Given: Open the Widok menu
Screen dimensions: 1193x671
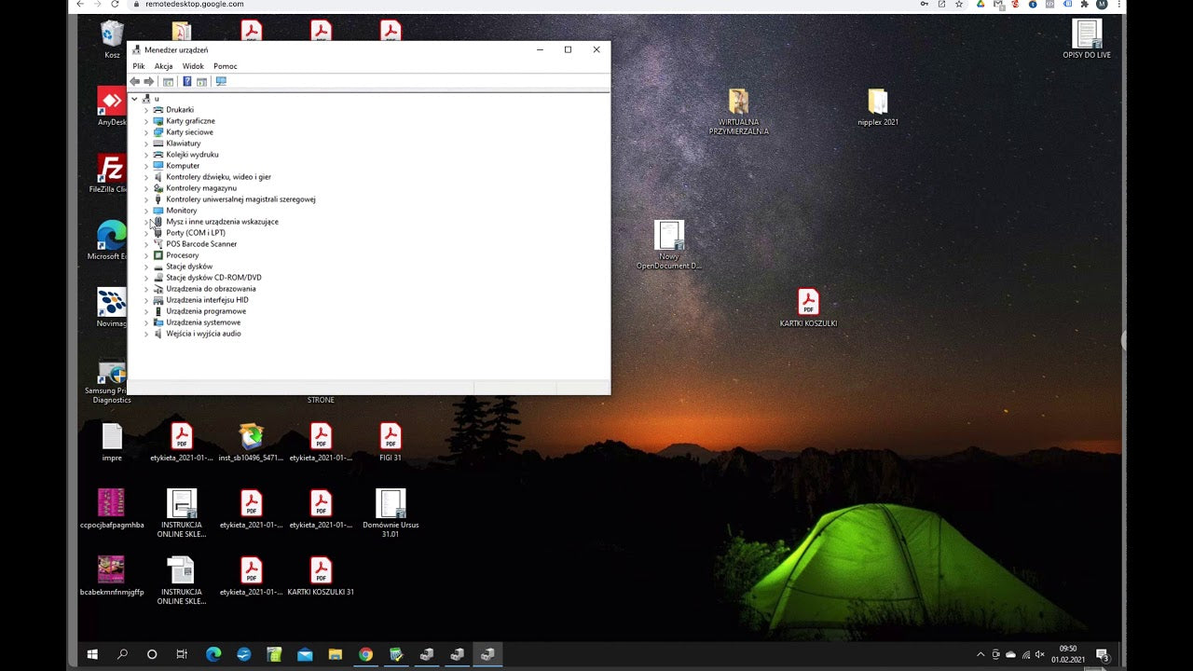Looking at the screenshot, I should 193,66.
